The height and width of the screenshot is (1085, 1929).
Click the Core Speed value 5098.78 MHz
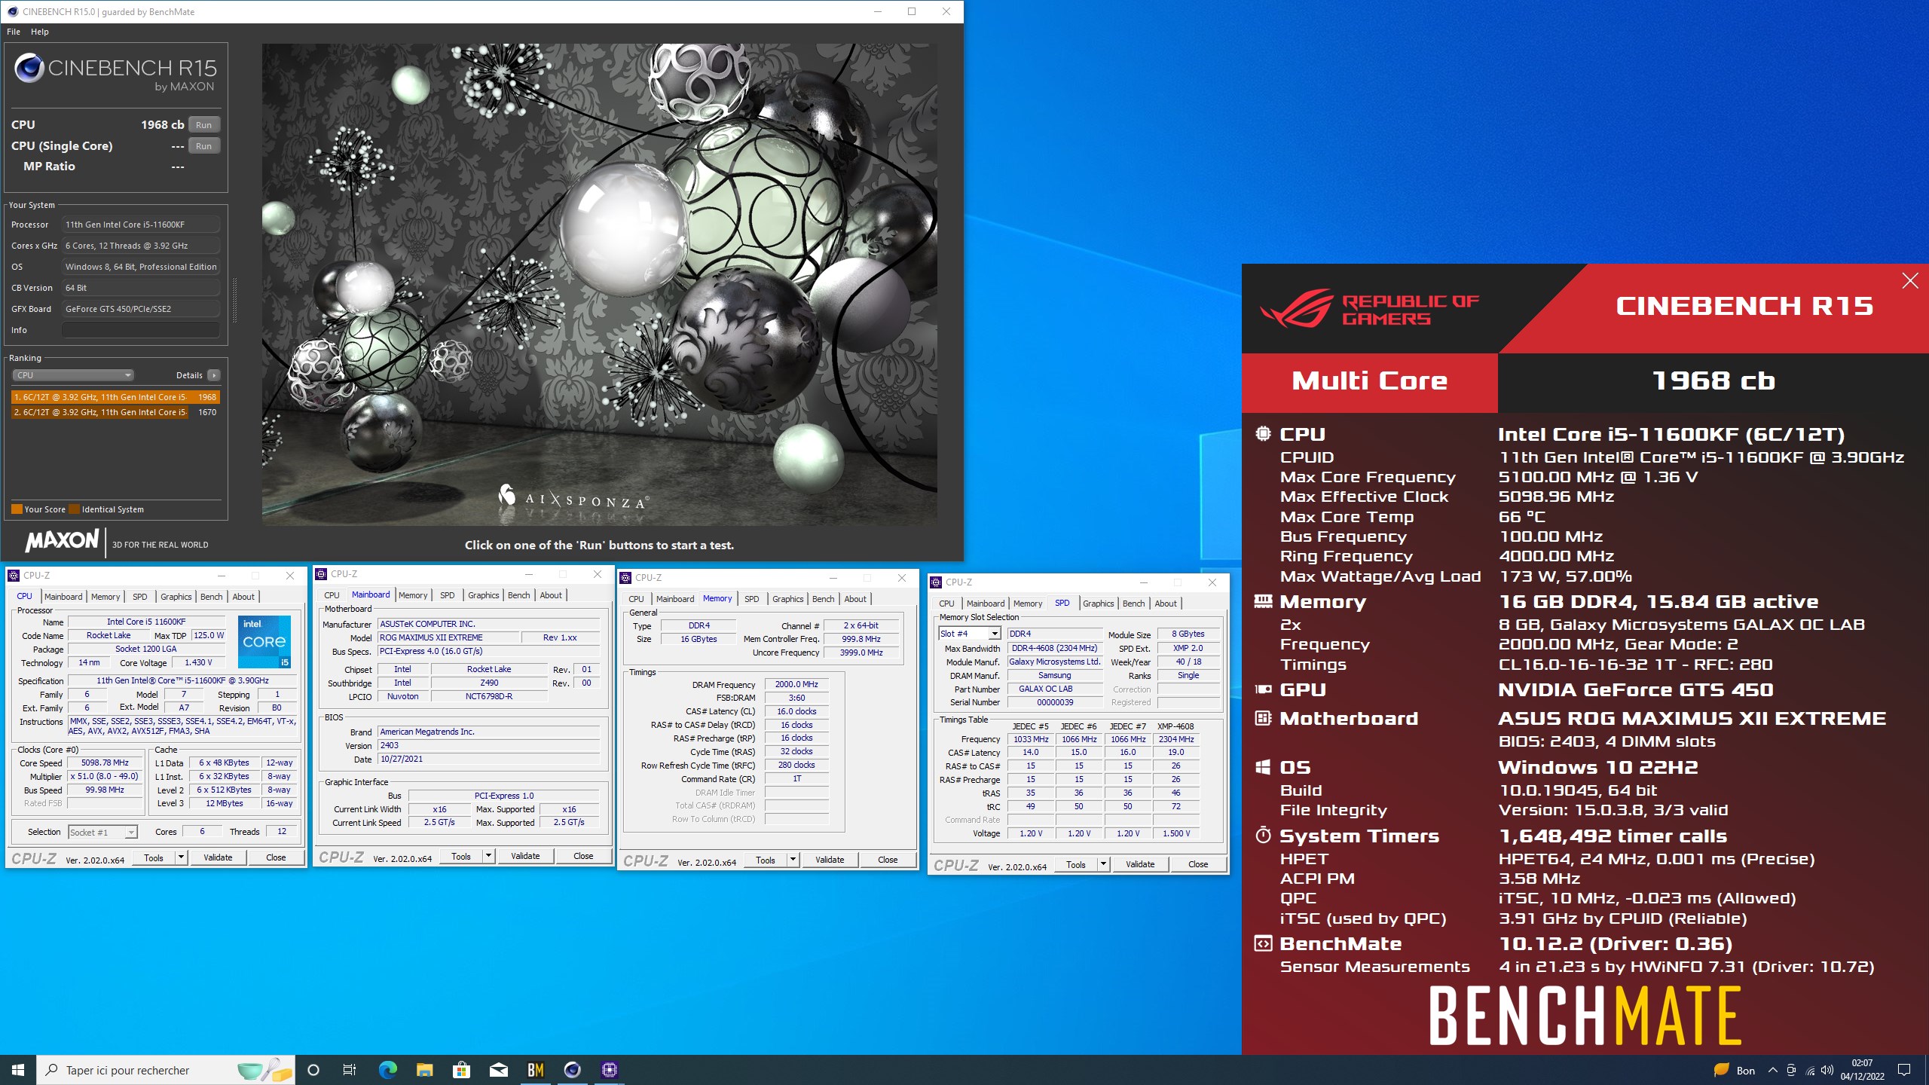(x=105, y=763)
